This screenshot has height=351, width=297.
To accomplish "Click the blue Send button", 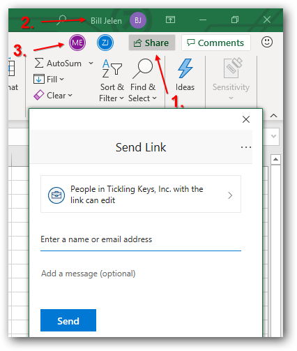I will coord(68,320).
